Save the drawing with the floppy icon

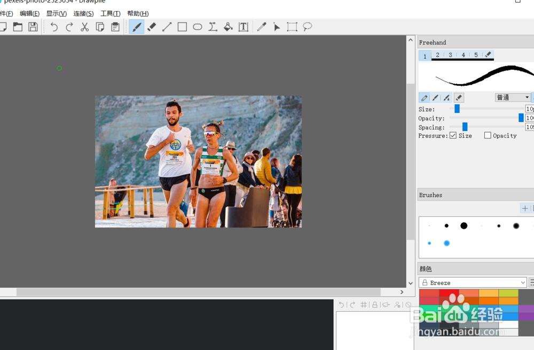point(33,27)
